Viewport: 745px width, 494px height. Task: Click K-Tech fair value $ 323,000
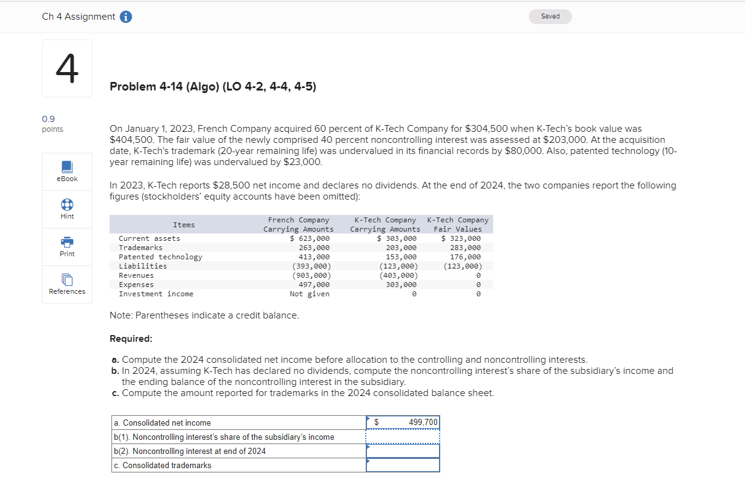(x=461, y=238)
